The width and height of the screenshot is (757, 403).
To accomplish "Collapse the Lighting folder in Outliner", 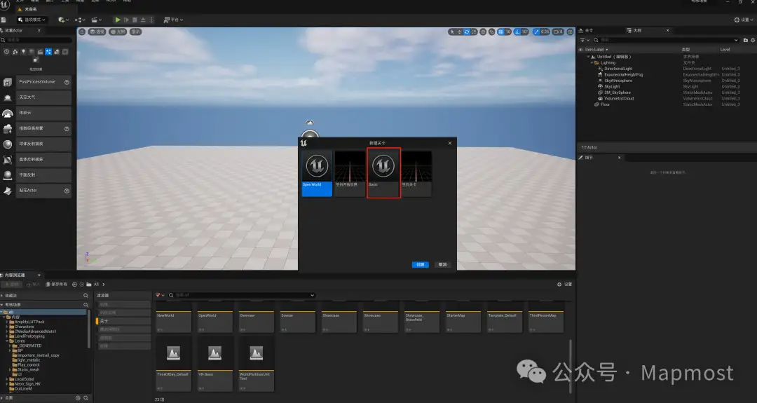I will point(592,63).
